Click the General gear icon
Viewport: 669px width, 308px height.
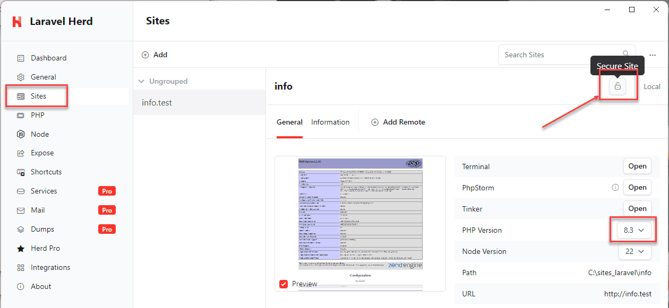pyautogui.click(x=21, y=77)
